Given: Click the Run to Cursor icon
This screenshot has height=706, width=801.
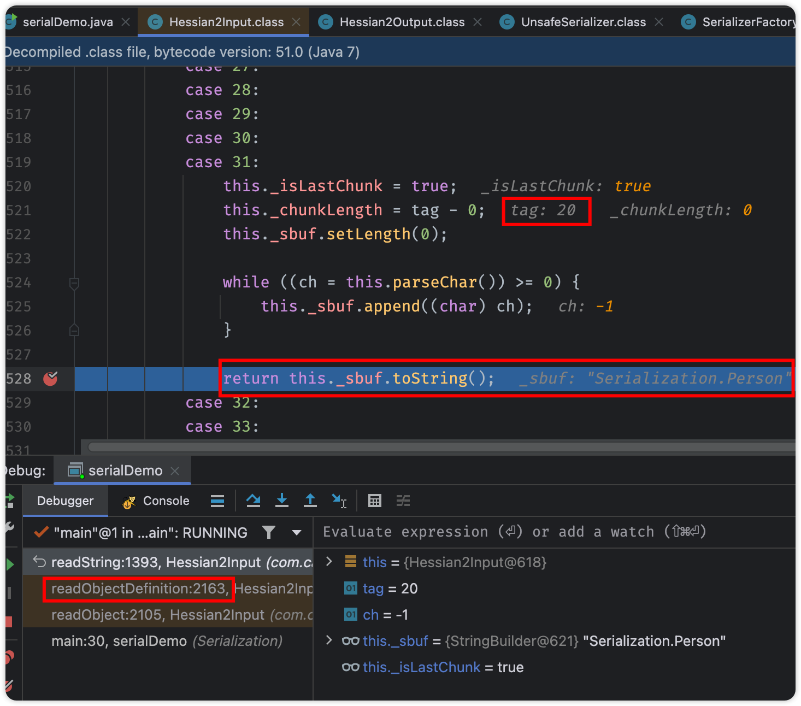Looking at the screenshot, I should click(x=339, y=501).
